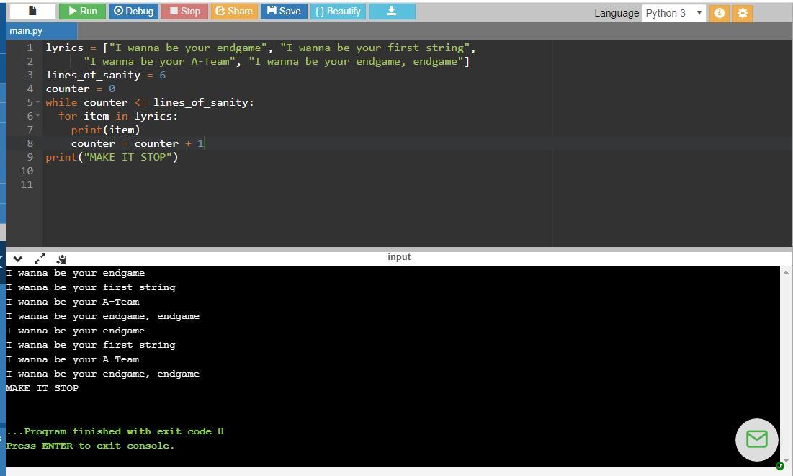Format code with the Beautify button

coord(338,11)
